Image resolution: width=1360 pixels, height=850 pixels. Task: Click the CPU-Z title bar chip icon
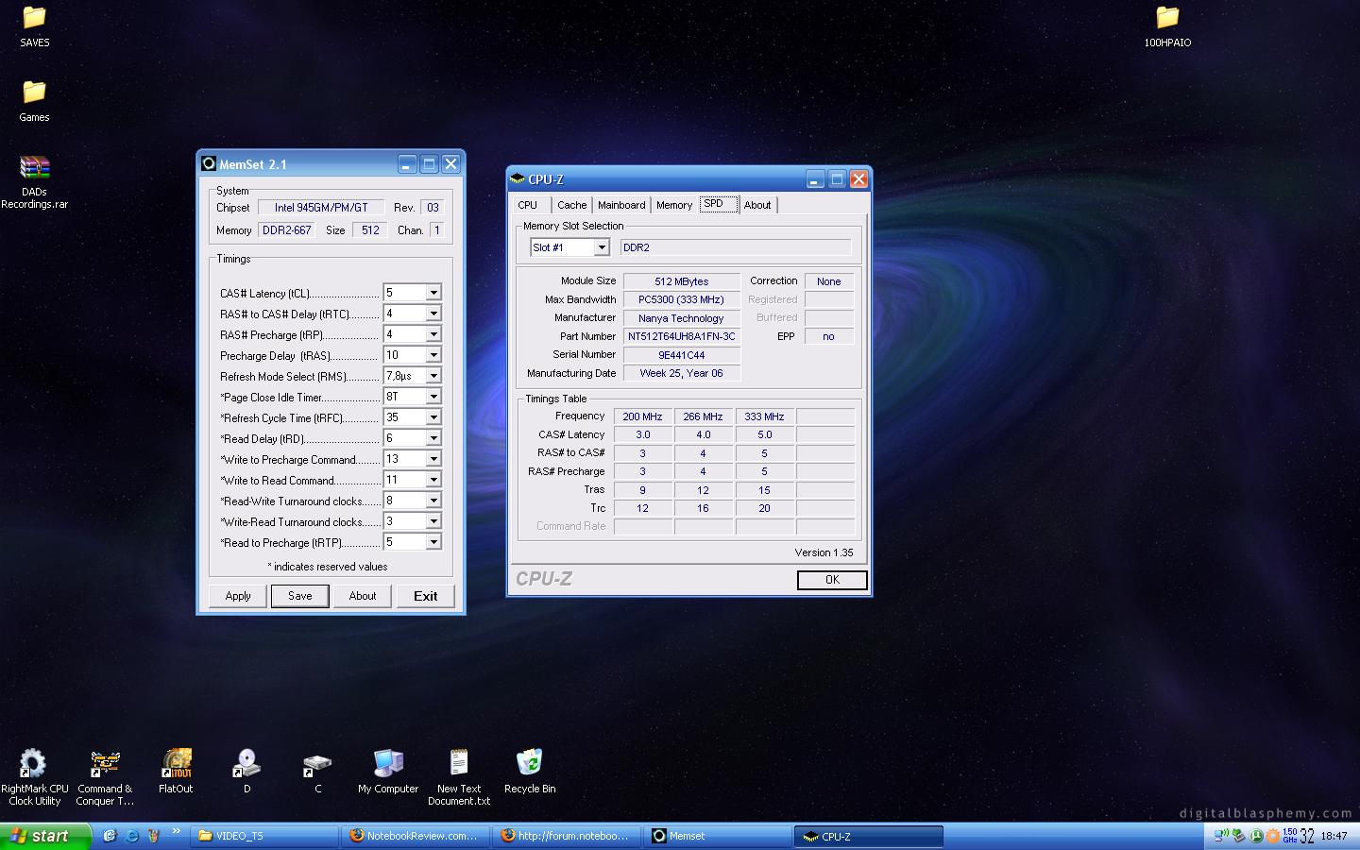[518, 178]
